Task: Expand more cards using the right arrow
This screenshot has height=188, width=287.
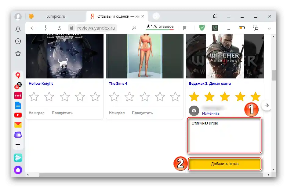Action: coord(267,105)
